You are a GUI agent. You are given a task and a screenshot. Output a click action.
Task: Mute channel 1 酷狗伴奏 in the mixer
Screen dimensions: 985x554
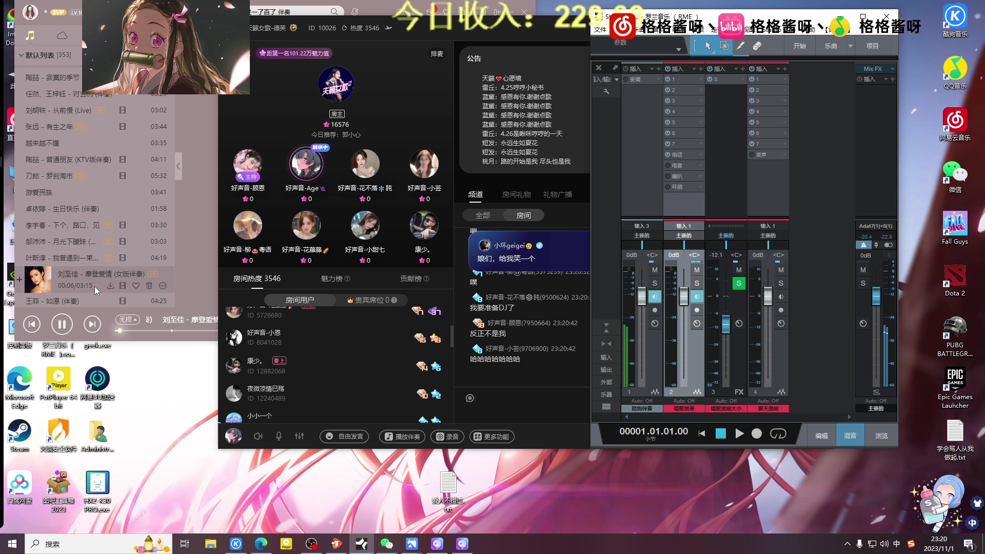(655, 270)
